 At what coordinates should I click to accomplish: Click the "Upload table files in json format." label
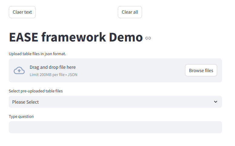(x=37, y=54)
